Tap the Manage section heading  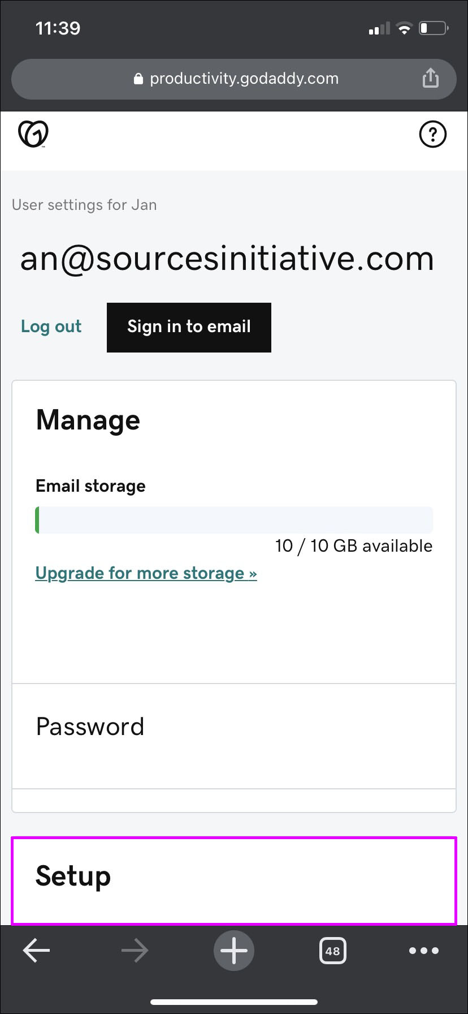88,420
